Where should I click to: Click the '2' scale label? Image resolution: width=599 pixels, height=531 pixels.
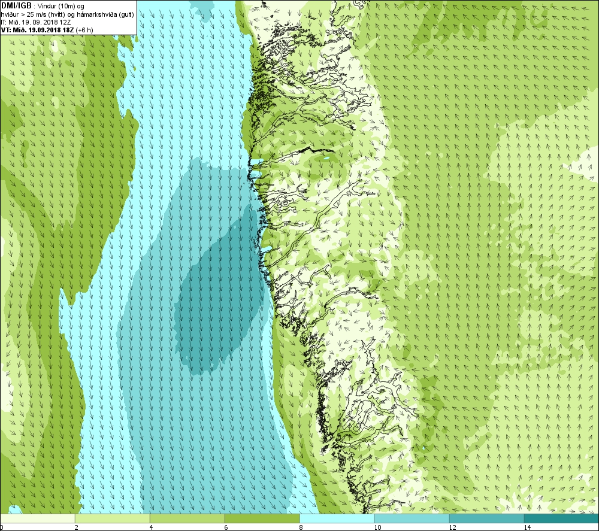(77, 527)
